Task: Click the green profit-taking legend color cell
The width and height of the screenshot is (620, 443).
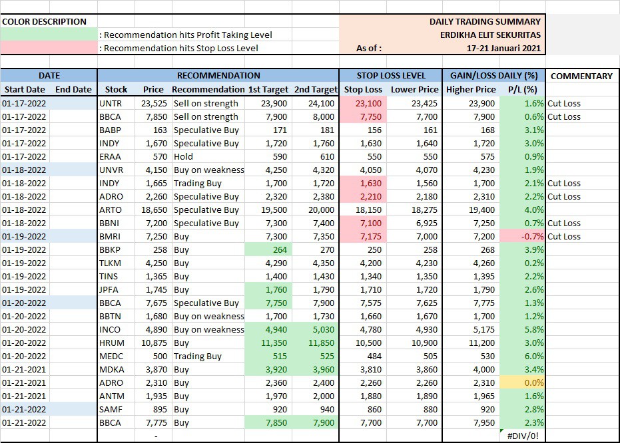Action: click(49, 35)
